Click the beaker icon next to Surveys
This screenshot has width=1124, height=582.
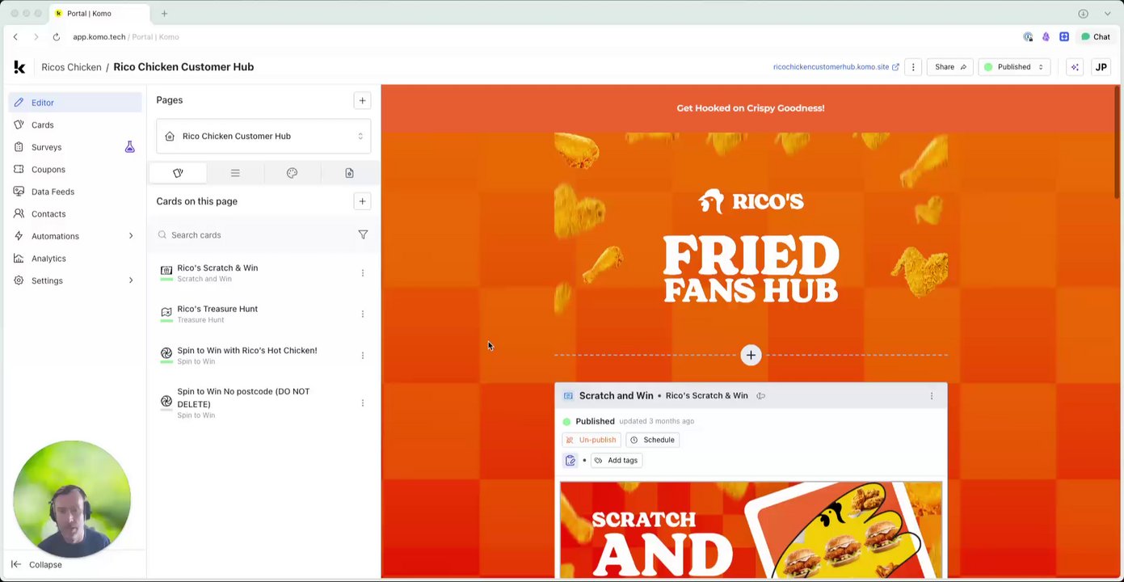click(129, 147)
